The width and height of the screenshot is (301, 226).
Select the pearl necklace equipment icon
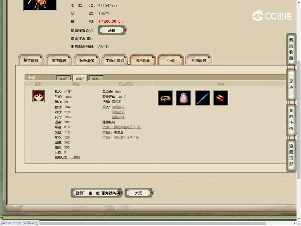pyautogui.click(x=165, y=98)
